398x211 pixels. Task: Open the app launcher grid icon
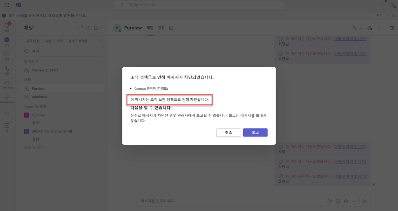coord(7,5)
